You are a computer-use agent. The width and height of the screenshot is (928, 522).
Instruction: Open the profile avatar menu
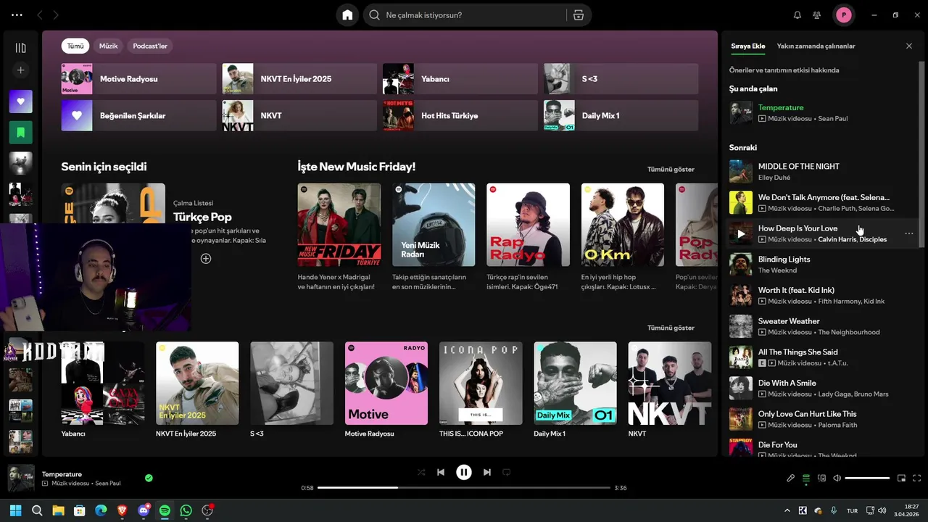pos(843,15)
